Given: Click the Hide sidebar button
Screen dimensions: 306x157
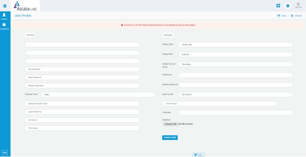Looking at the screenshot, I should 5,153.
